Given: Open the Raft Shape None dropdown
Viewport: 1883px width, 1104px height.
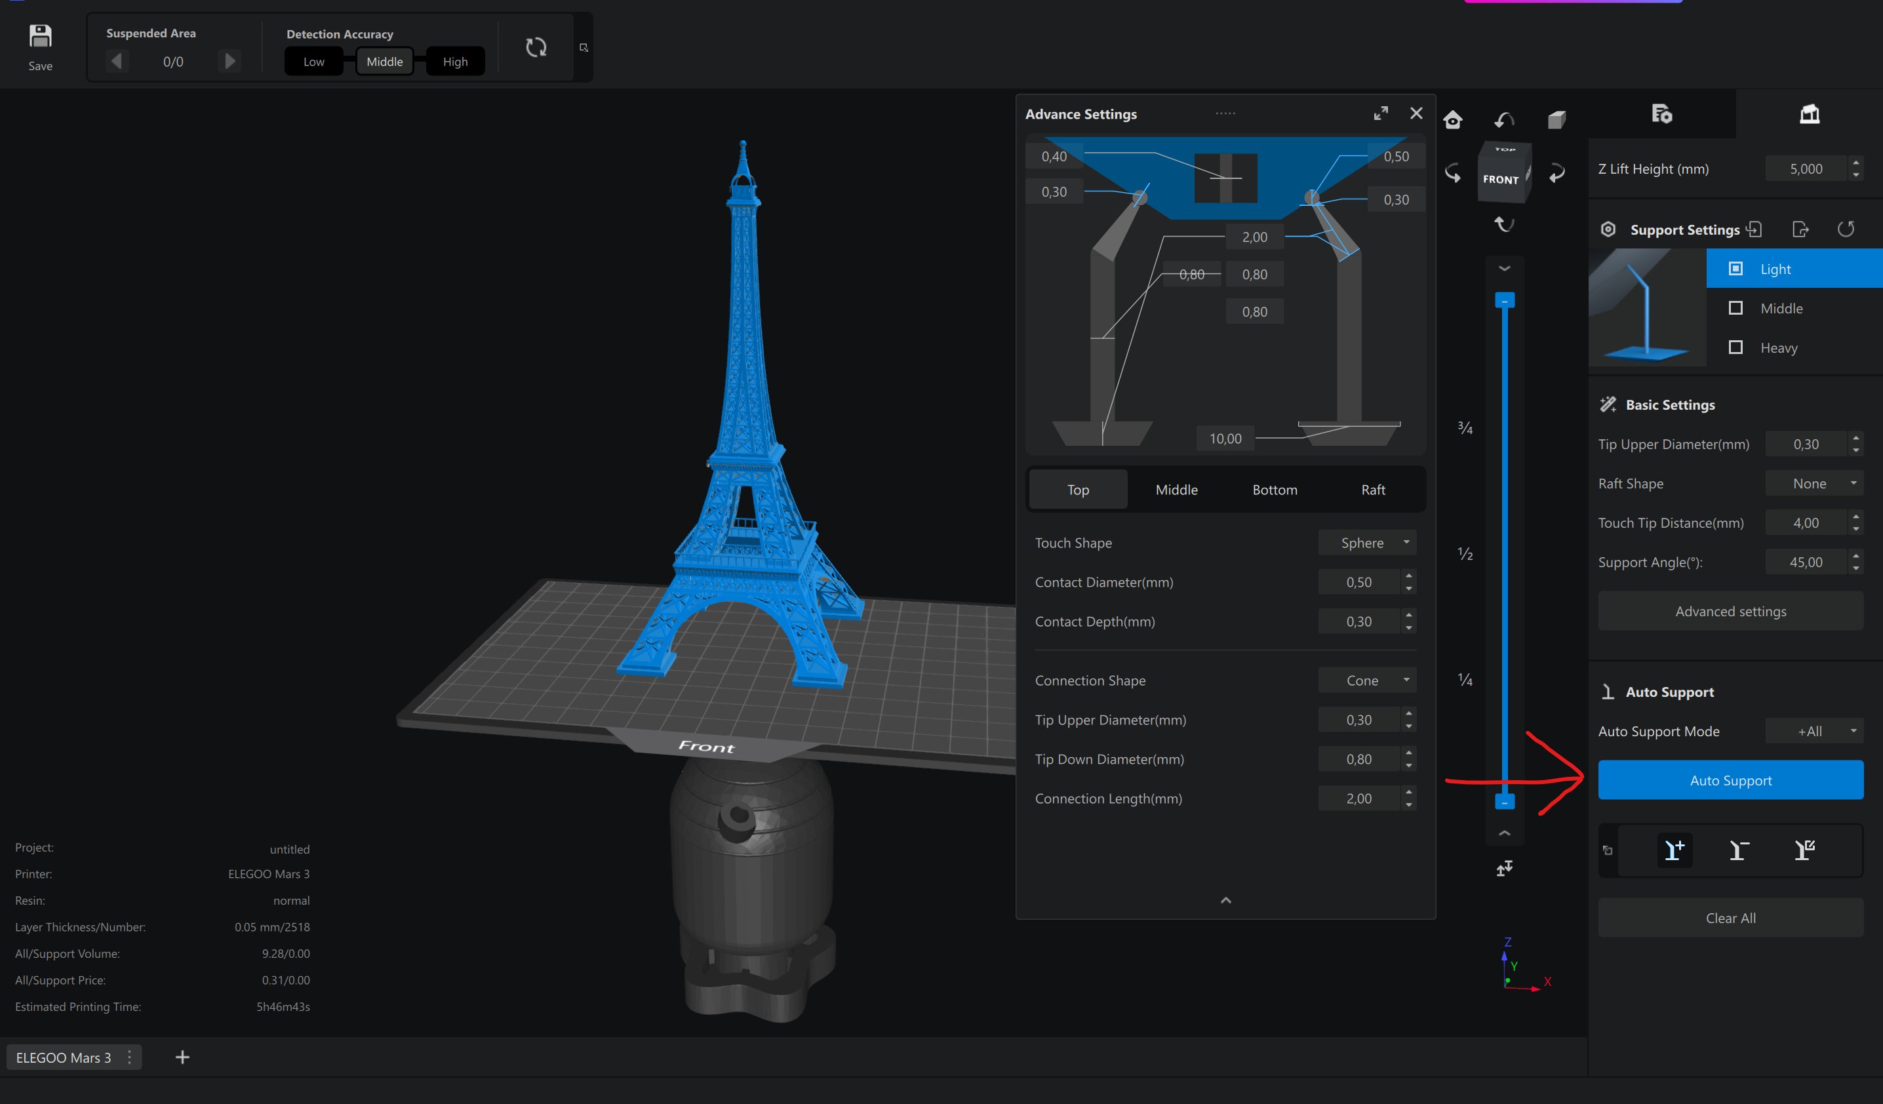Looking at the screenshot, I should [x=1814, y=483].
